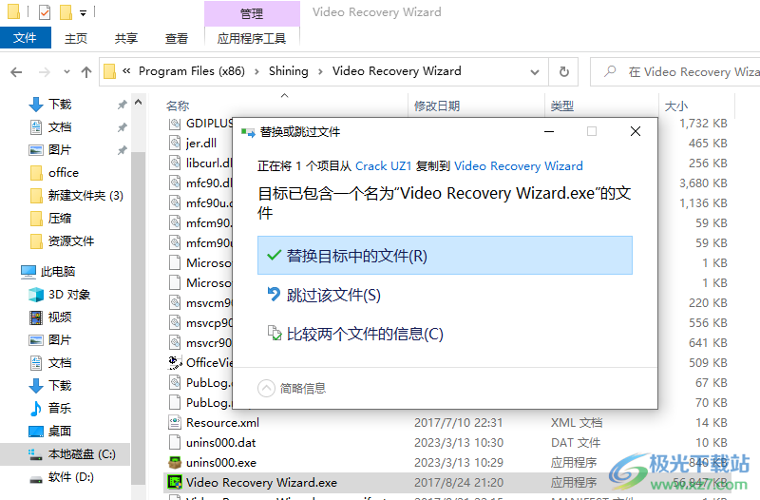760x500 pixels.
Task: Click Program Files (x86) in breadcrumb
Action: tap(192, 71)
